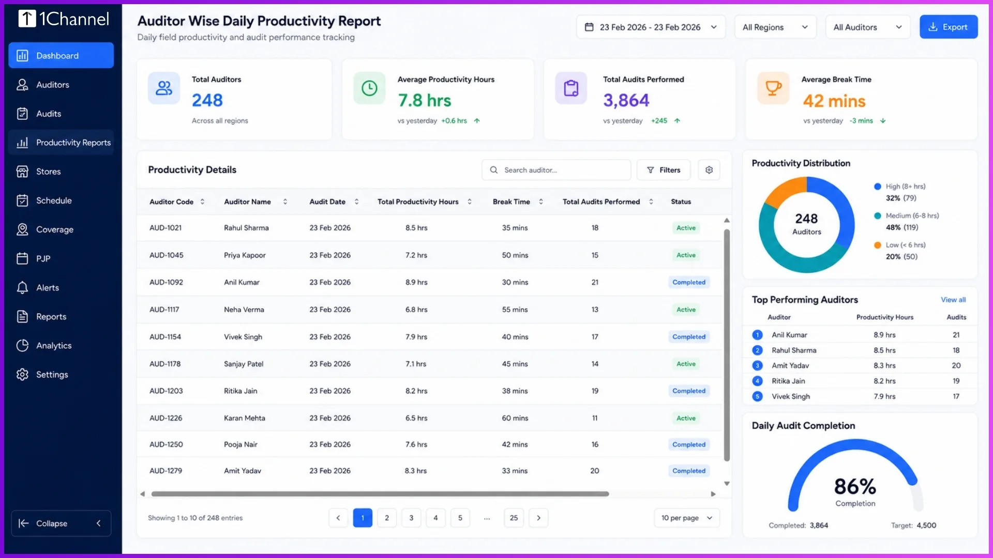Click the Completed status for Anil Kumar
Image resolution: width=993 pixels, height=558 pixels.
tap(689, 282)
